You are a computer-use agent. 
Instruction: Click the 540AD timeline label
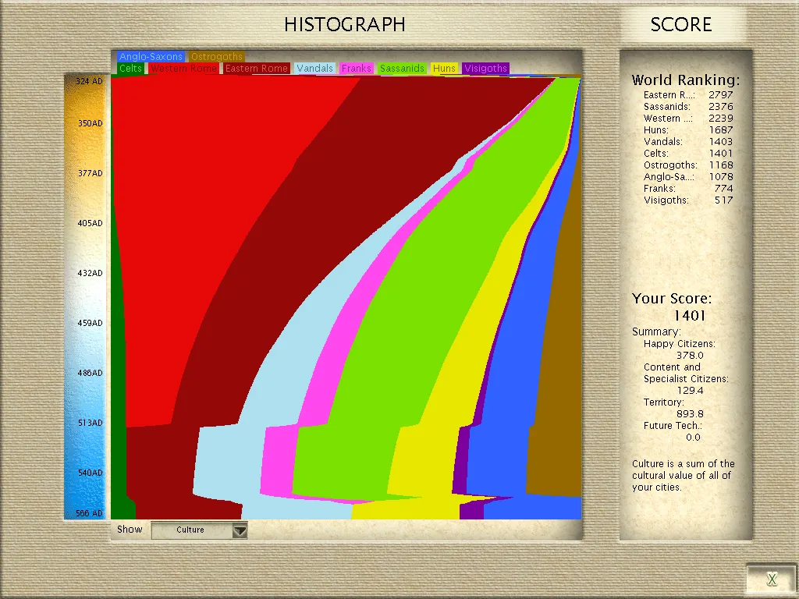point(90,473)
